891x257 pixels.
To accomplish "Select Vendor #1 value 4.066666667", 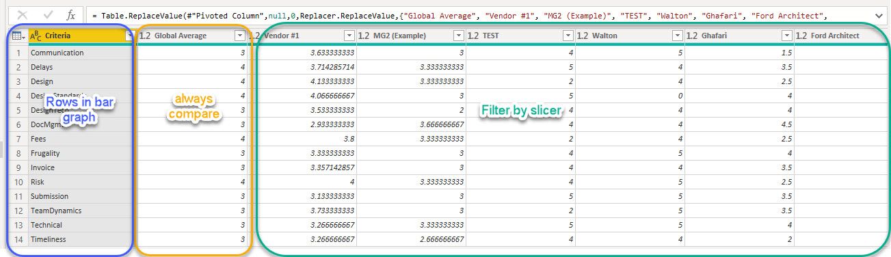I will point(301,96).
